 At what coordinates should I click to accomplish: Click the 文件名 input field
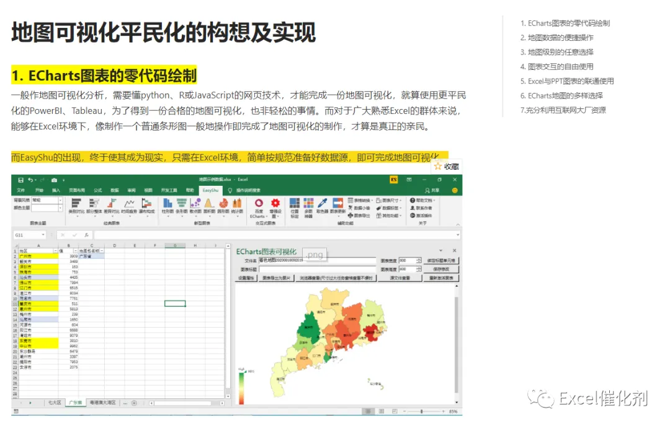click(316, 260)
